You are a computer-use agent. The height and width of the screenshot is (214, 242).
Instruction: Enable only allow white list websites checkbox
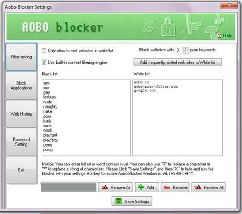tap(44, 50)
